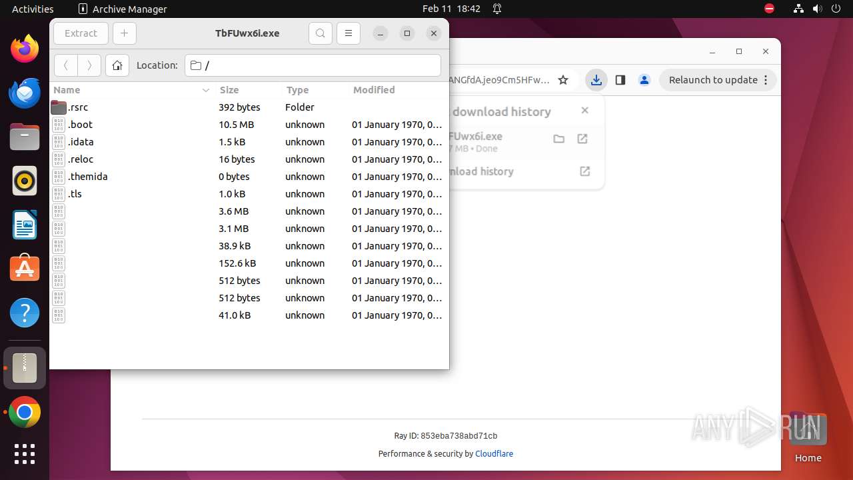Screen dimensions: 853x480
Task: Click the Chrome address bar URL
Action: (x=500, y=80)
